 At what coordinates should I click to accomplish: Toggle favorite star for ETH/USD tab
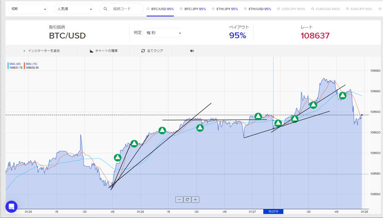click(x=245, y=9)
